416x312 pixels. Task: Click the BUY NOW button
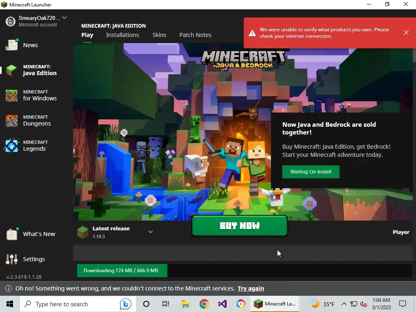coord(240,226)
